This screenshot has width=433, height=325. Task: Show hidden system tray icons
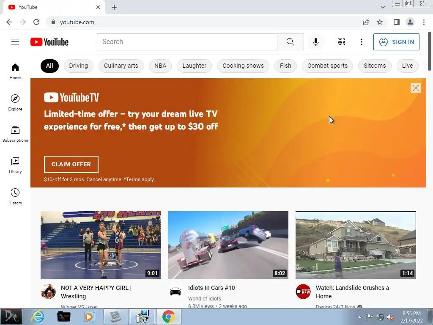[359, 317]
